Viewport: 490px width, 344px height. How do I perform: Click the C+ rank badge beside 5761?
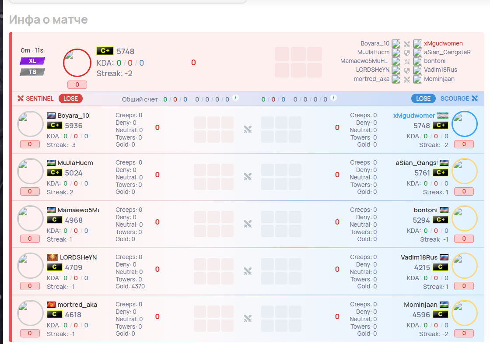[x=441, y=172]
